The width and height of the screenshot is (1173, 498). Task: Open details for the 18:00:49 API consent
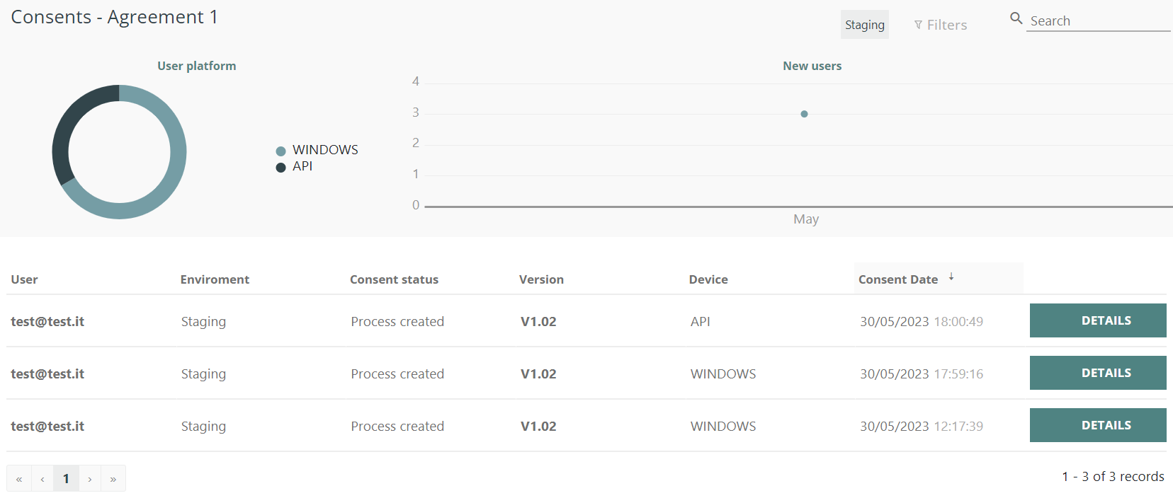coord(1097,320)
